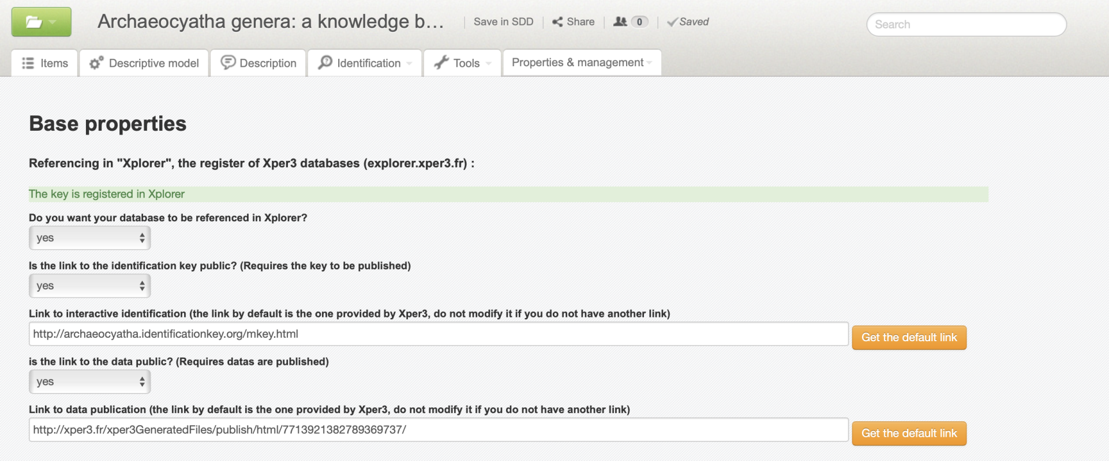Get default link for interactive identification
This screenshot has height=461, width=1109.
point(909,338)
